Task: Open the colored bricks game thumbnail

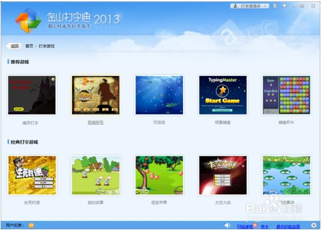Action: tap(286, 95)
